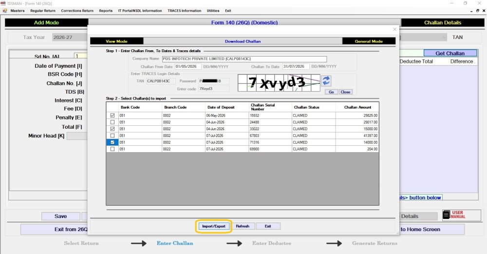The width and height of the screenshot is (487, 254).
Task: Click the Get Challan button
Action: (x=450, y=53)
